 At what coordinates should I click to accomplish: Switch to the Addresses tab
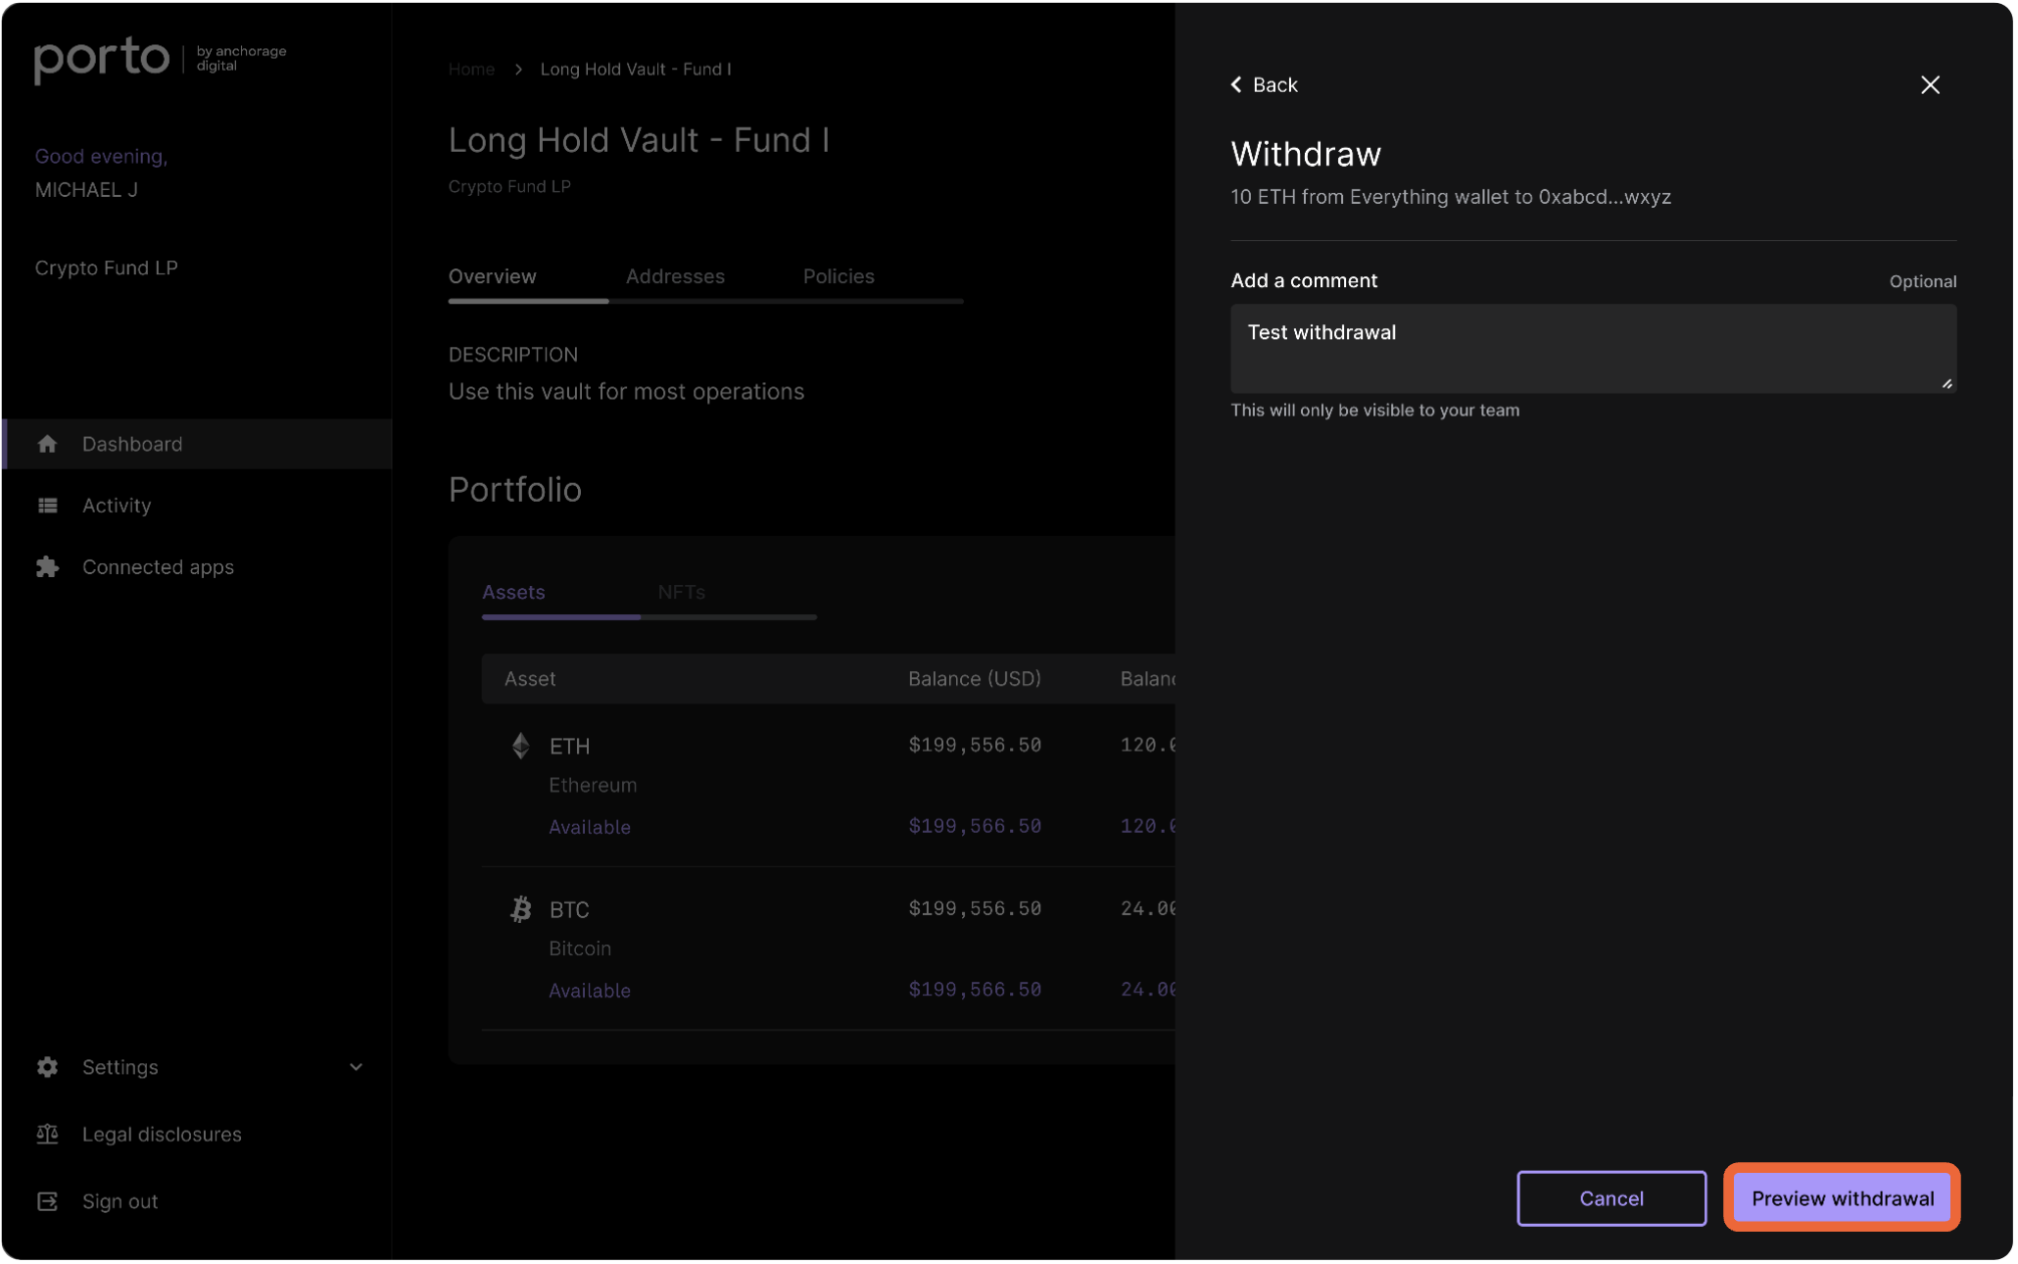[x=676, y=276]
